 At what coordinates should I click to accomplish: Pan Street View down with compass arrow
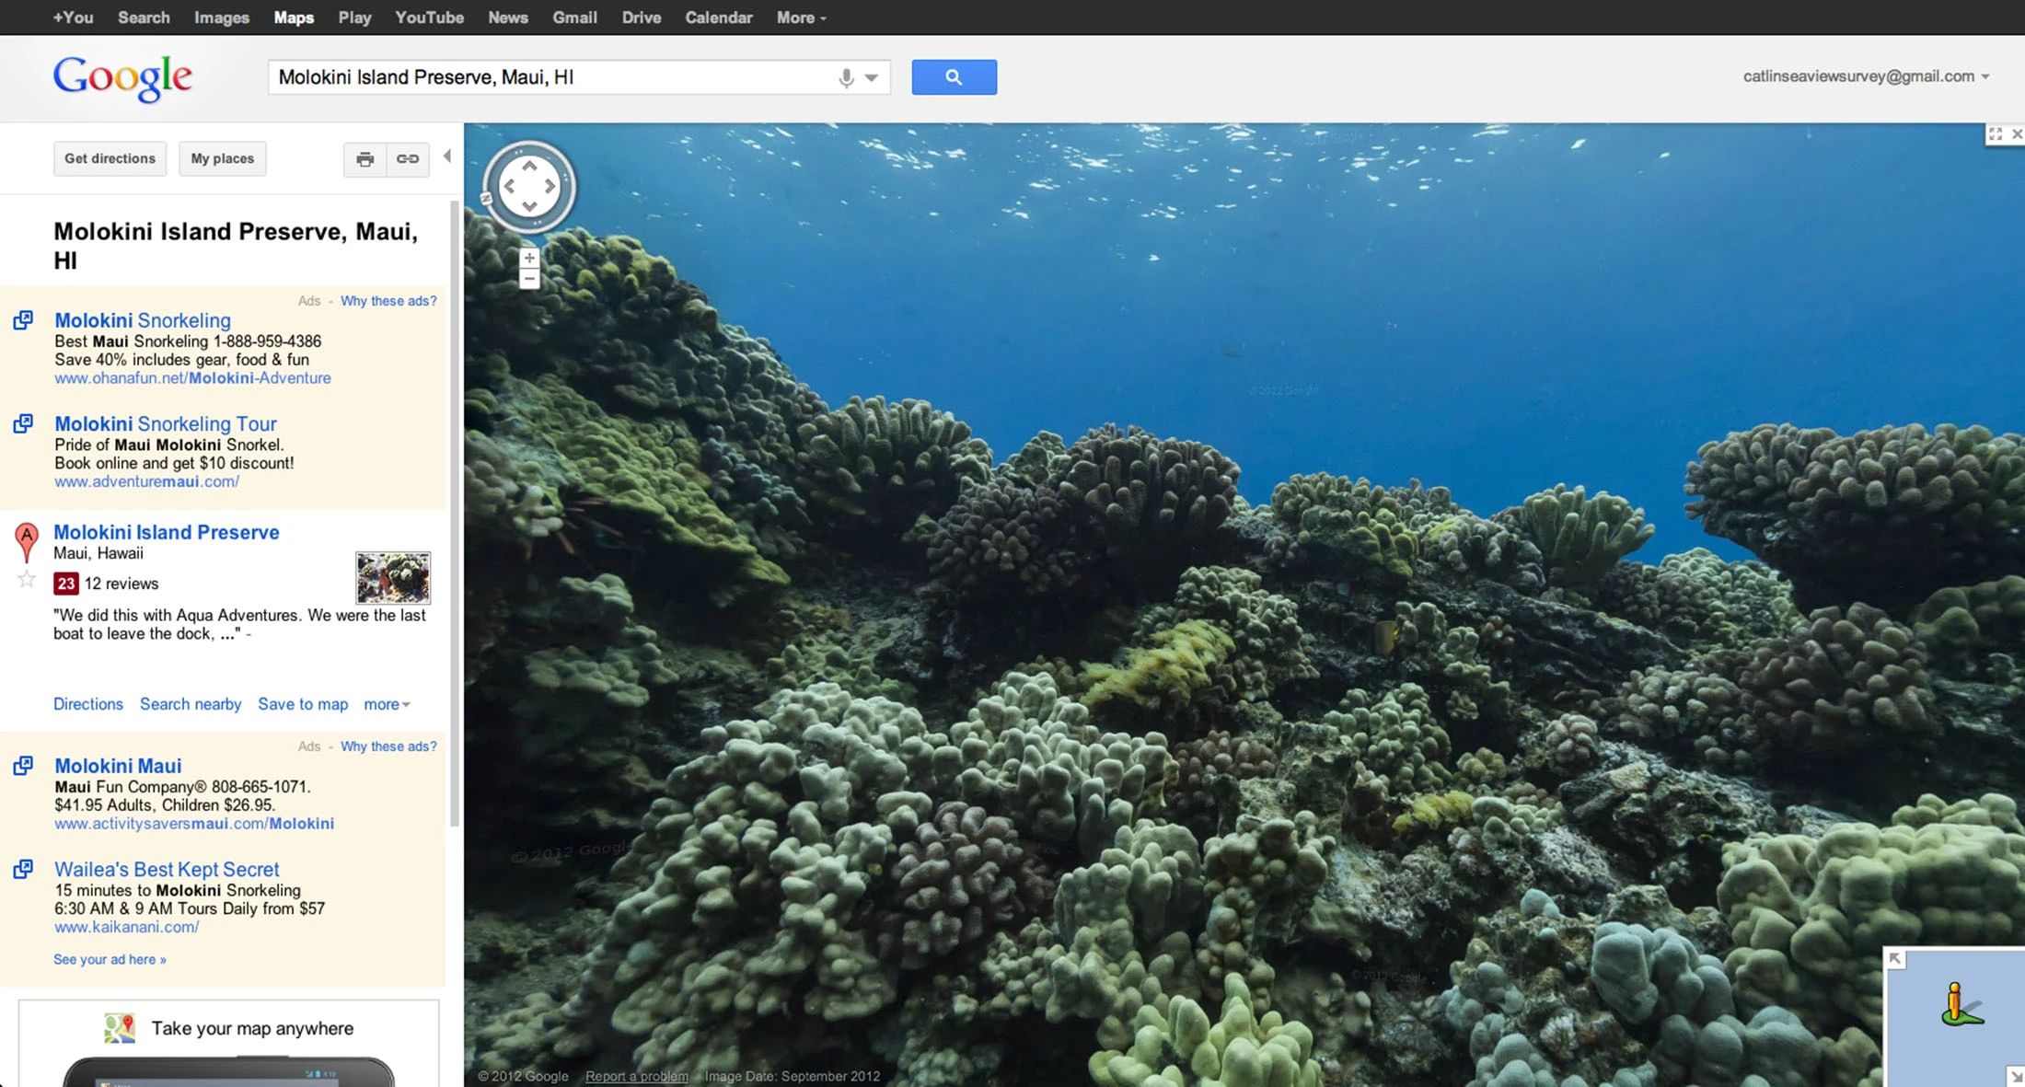click(529, 207)
